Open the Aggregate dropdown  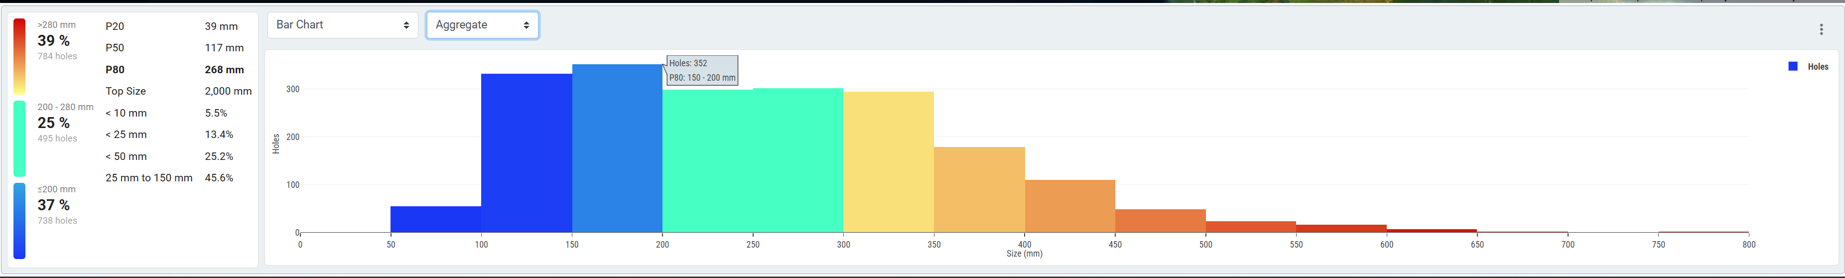pos(482,25)
